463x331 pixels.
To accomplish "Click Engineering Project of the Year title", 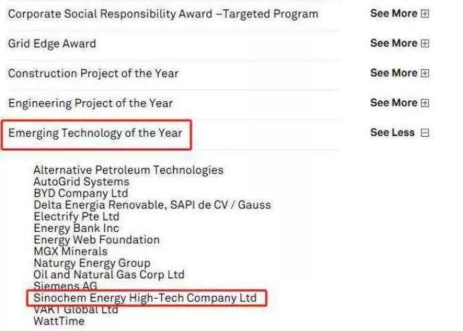I will click(x=90, y=103).
